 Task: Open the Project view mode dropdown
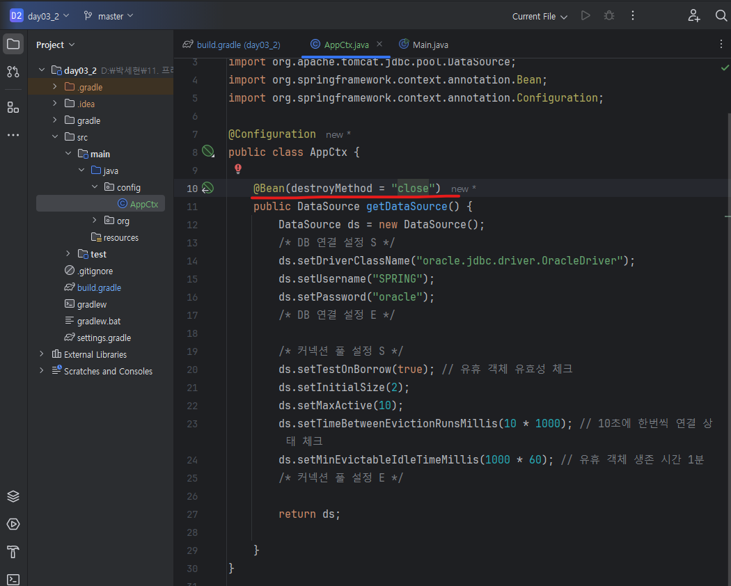(56, 45)
